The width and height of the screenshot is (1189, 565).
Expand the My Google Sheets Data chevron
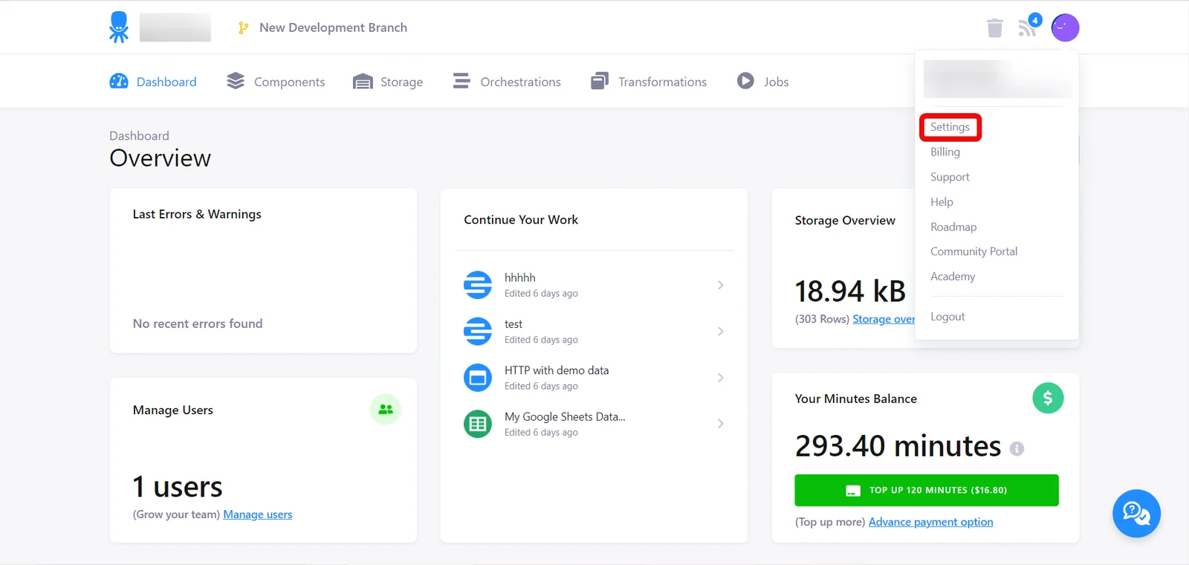click(720, 424)
